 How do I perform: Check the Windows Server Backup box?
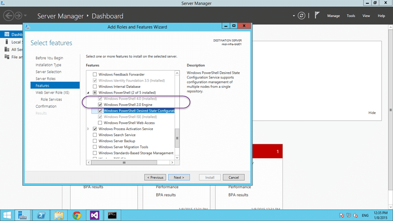(95, 141)
